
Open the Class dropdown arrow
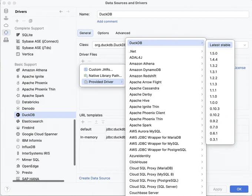click(245, 45)
